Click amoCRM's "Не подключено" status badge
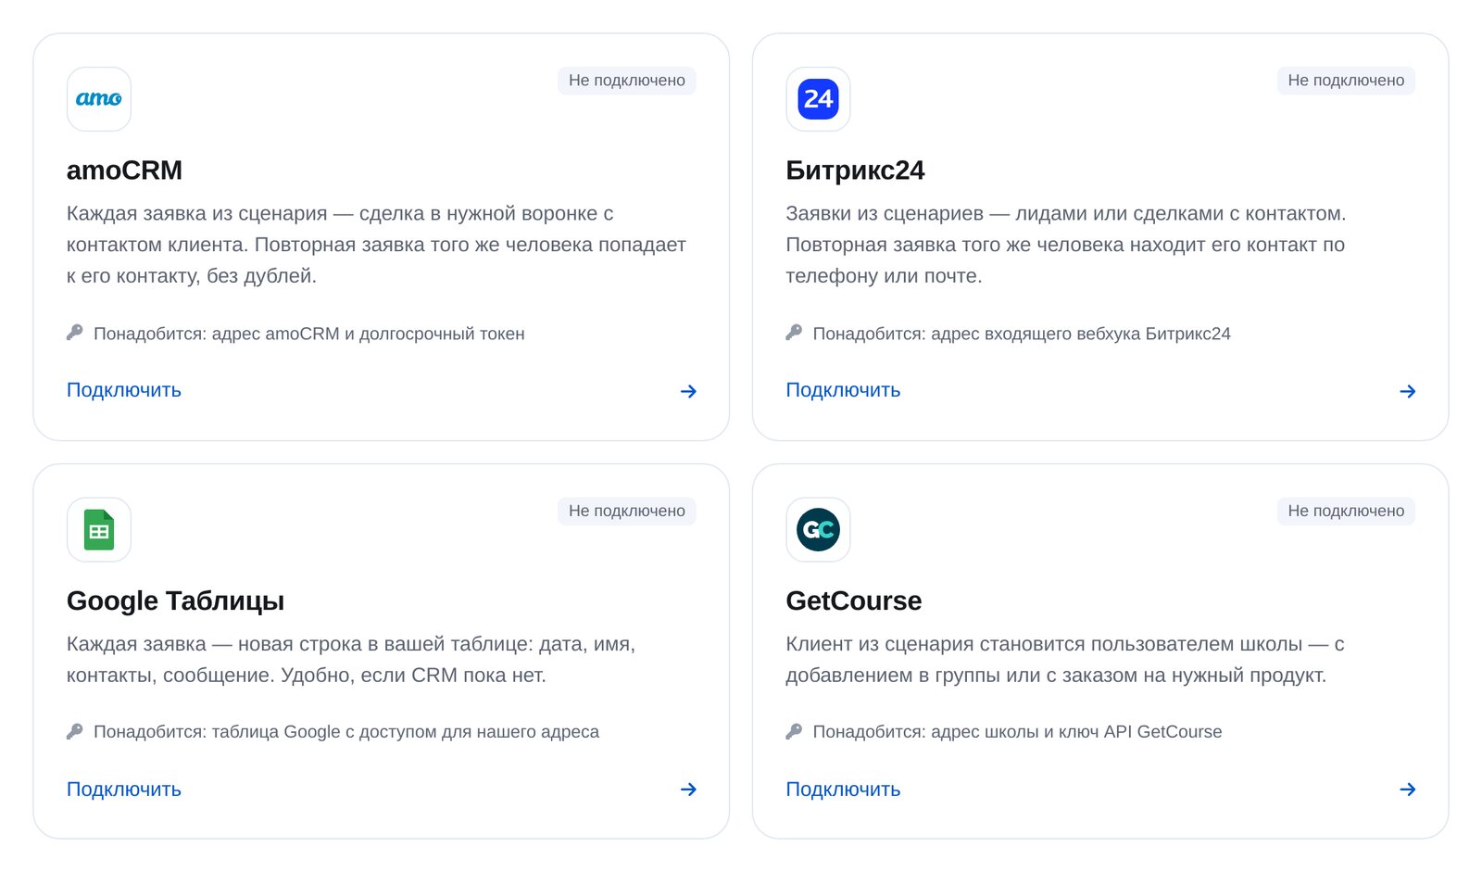Viewport: 1482px width, 872px height. [x=627, y=81]
